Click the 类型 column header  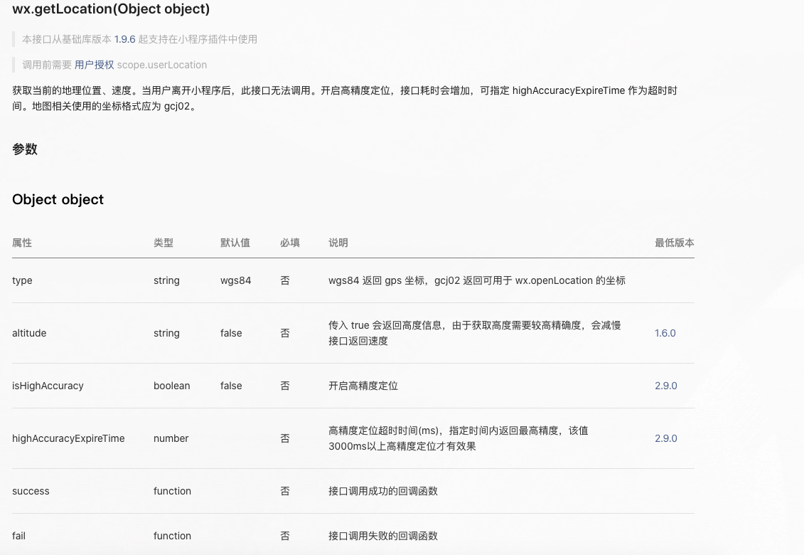164,243
